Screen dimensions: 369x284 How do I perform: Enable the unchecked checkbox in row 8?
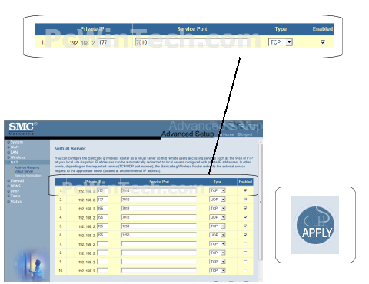(245, 253)
